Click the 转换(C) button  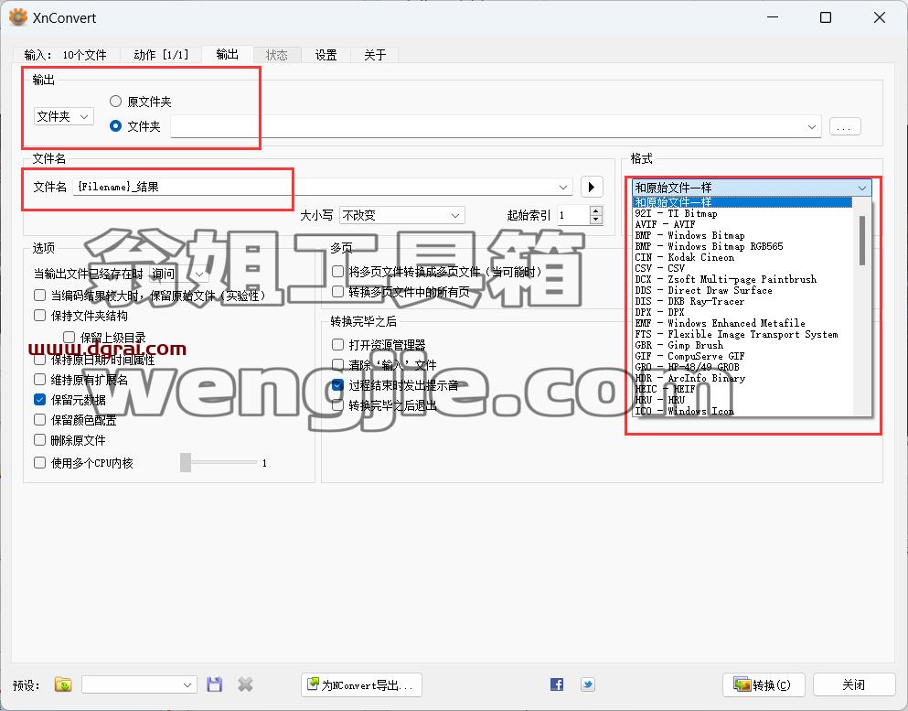click(x=765, y=685)
